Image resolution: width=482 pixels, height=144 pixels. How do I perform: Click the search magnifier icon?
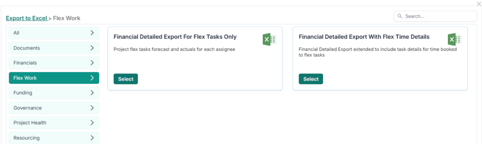pyautogui.click(x=400, y=16)
